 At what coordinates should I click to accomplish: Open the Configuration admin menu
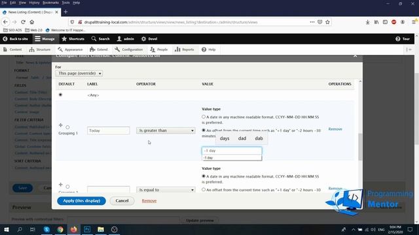click(x=129, y=50)
